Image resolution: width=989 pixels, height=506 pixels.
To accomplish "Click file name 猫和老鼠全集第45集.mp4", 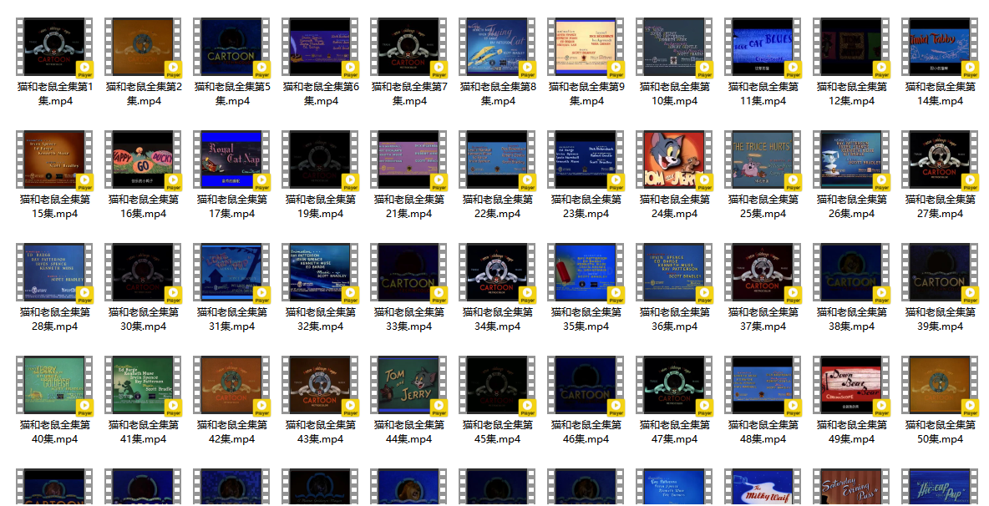I will coord(498,432).
